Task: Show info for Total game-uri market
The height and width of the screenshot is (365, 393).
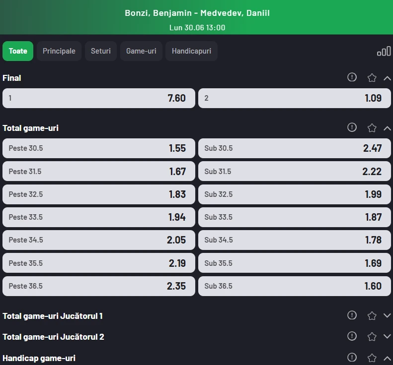Action: tap(352, 127)
